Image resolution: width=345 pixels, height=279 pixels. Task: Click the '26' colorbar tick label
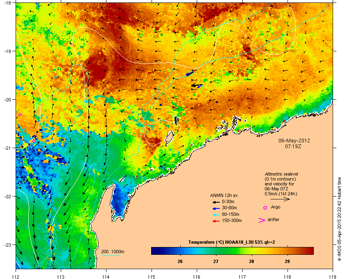[x=180, y=262]
